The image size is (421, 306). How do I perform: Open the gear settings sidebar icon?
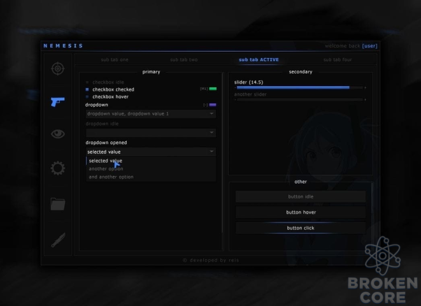click(x=58, y=168)
